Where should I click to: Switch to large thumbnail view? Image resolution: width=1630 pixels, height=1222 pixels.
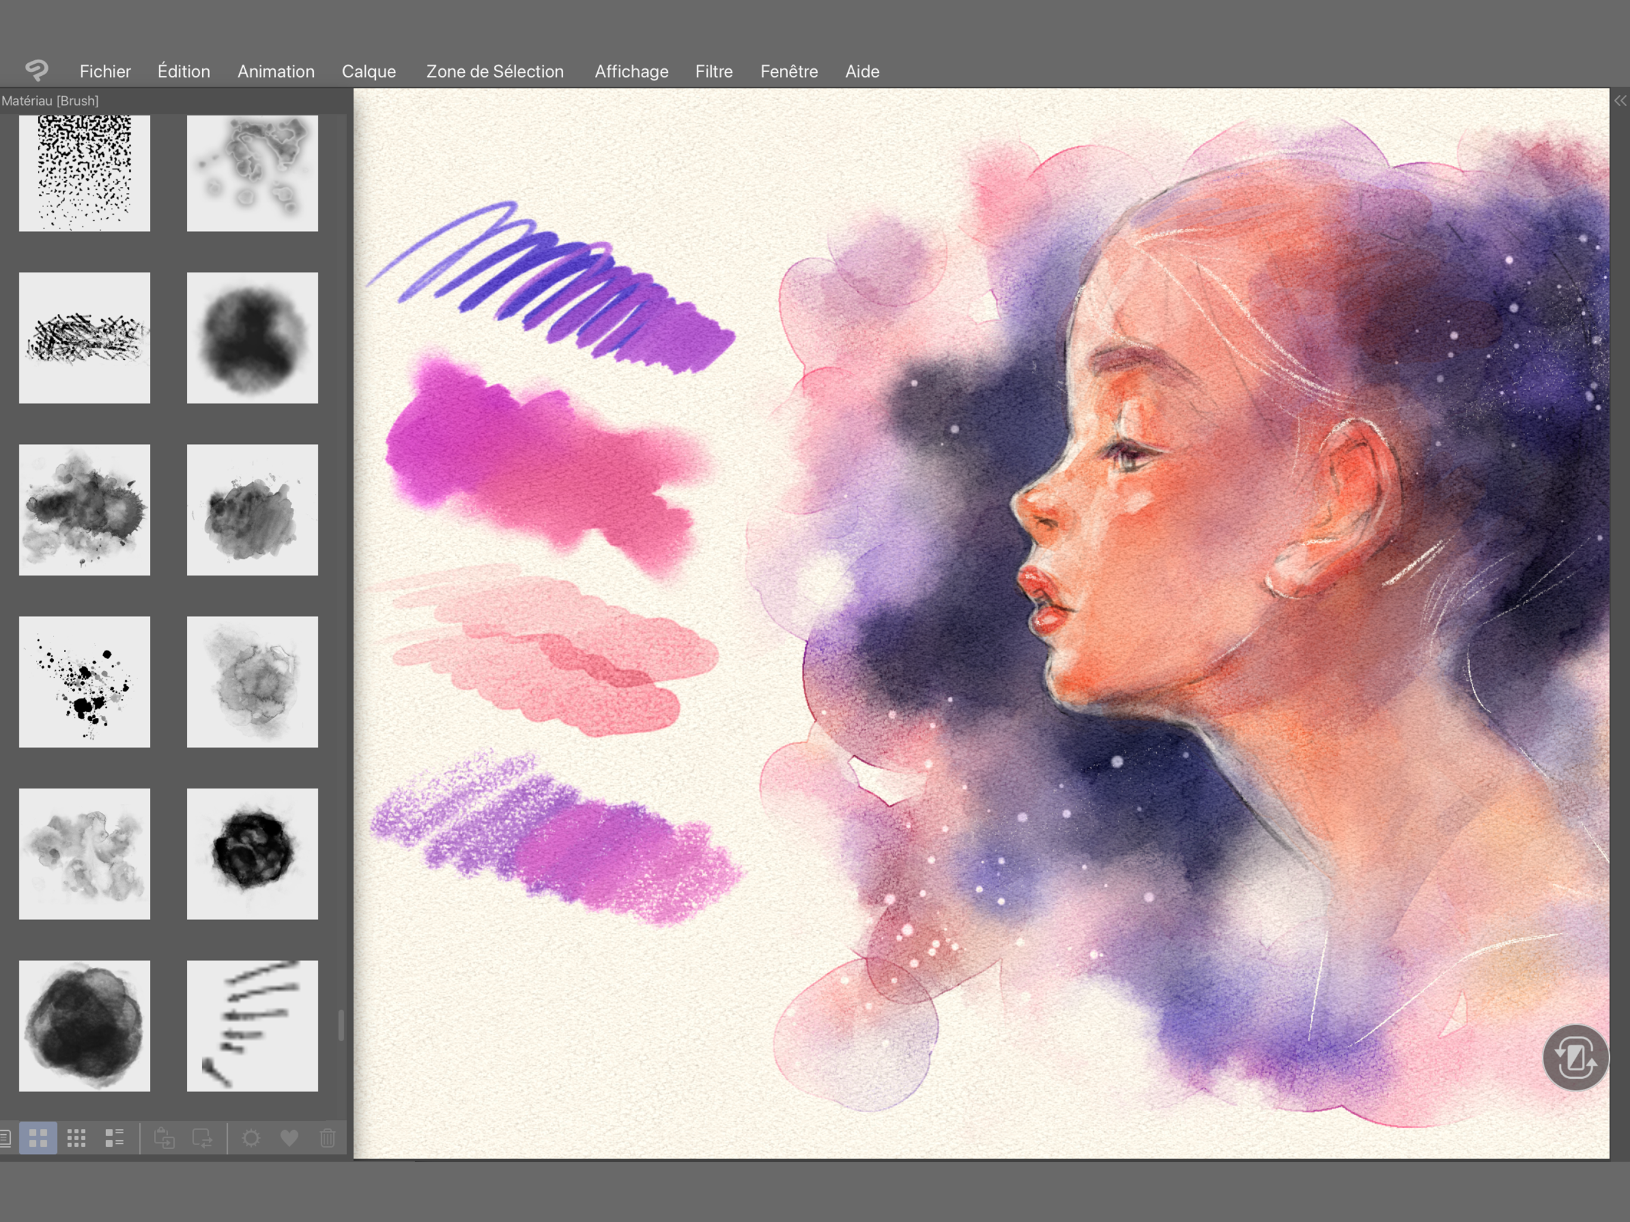(x=38, y=1138)
